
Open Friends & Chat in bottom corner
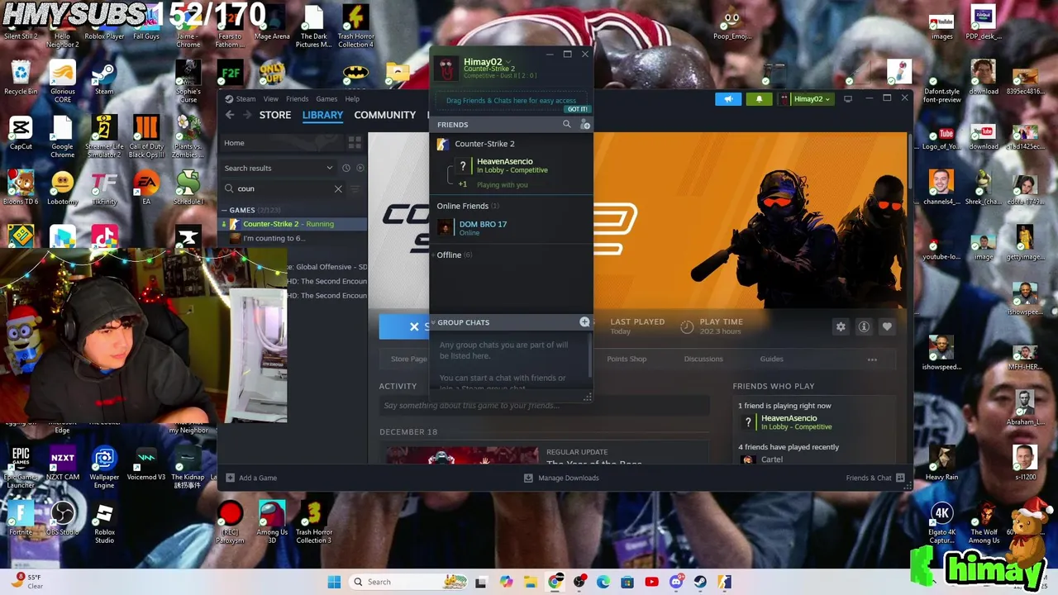[875, 478]
